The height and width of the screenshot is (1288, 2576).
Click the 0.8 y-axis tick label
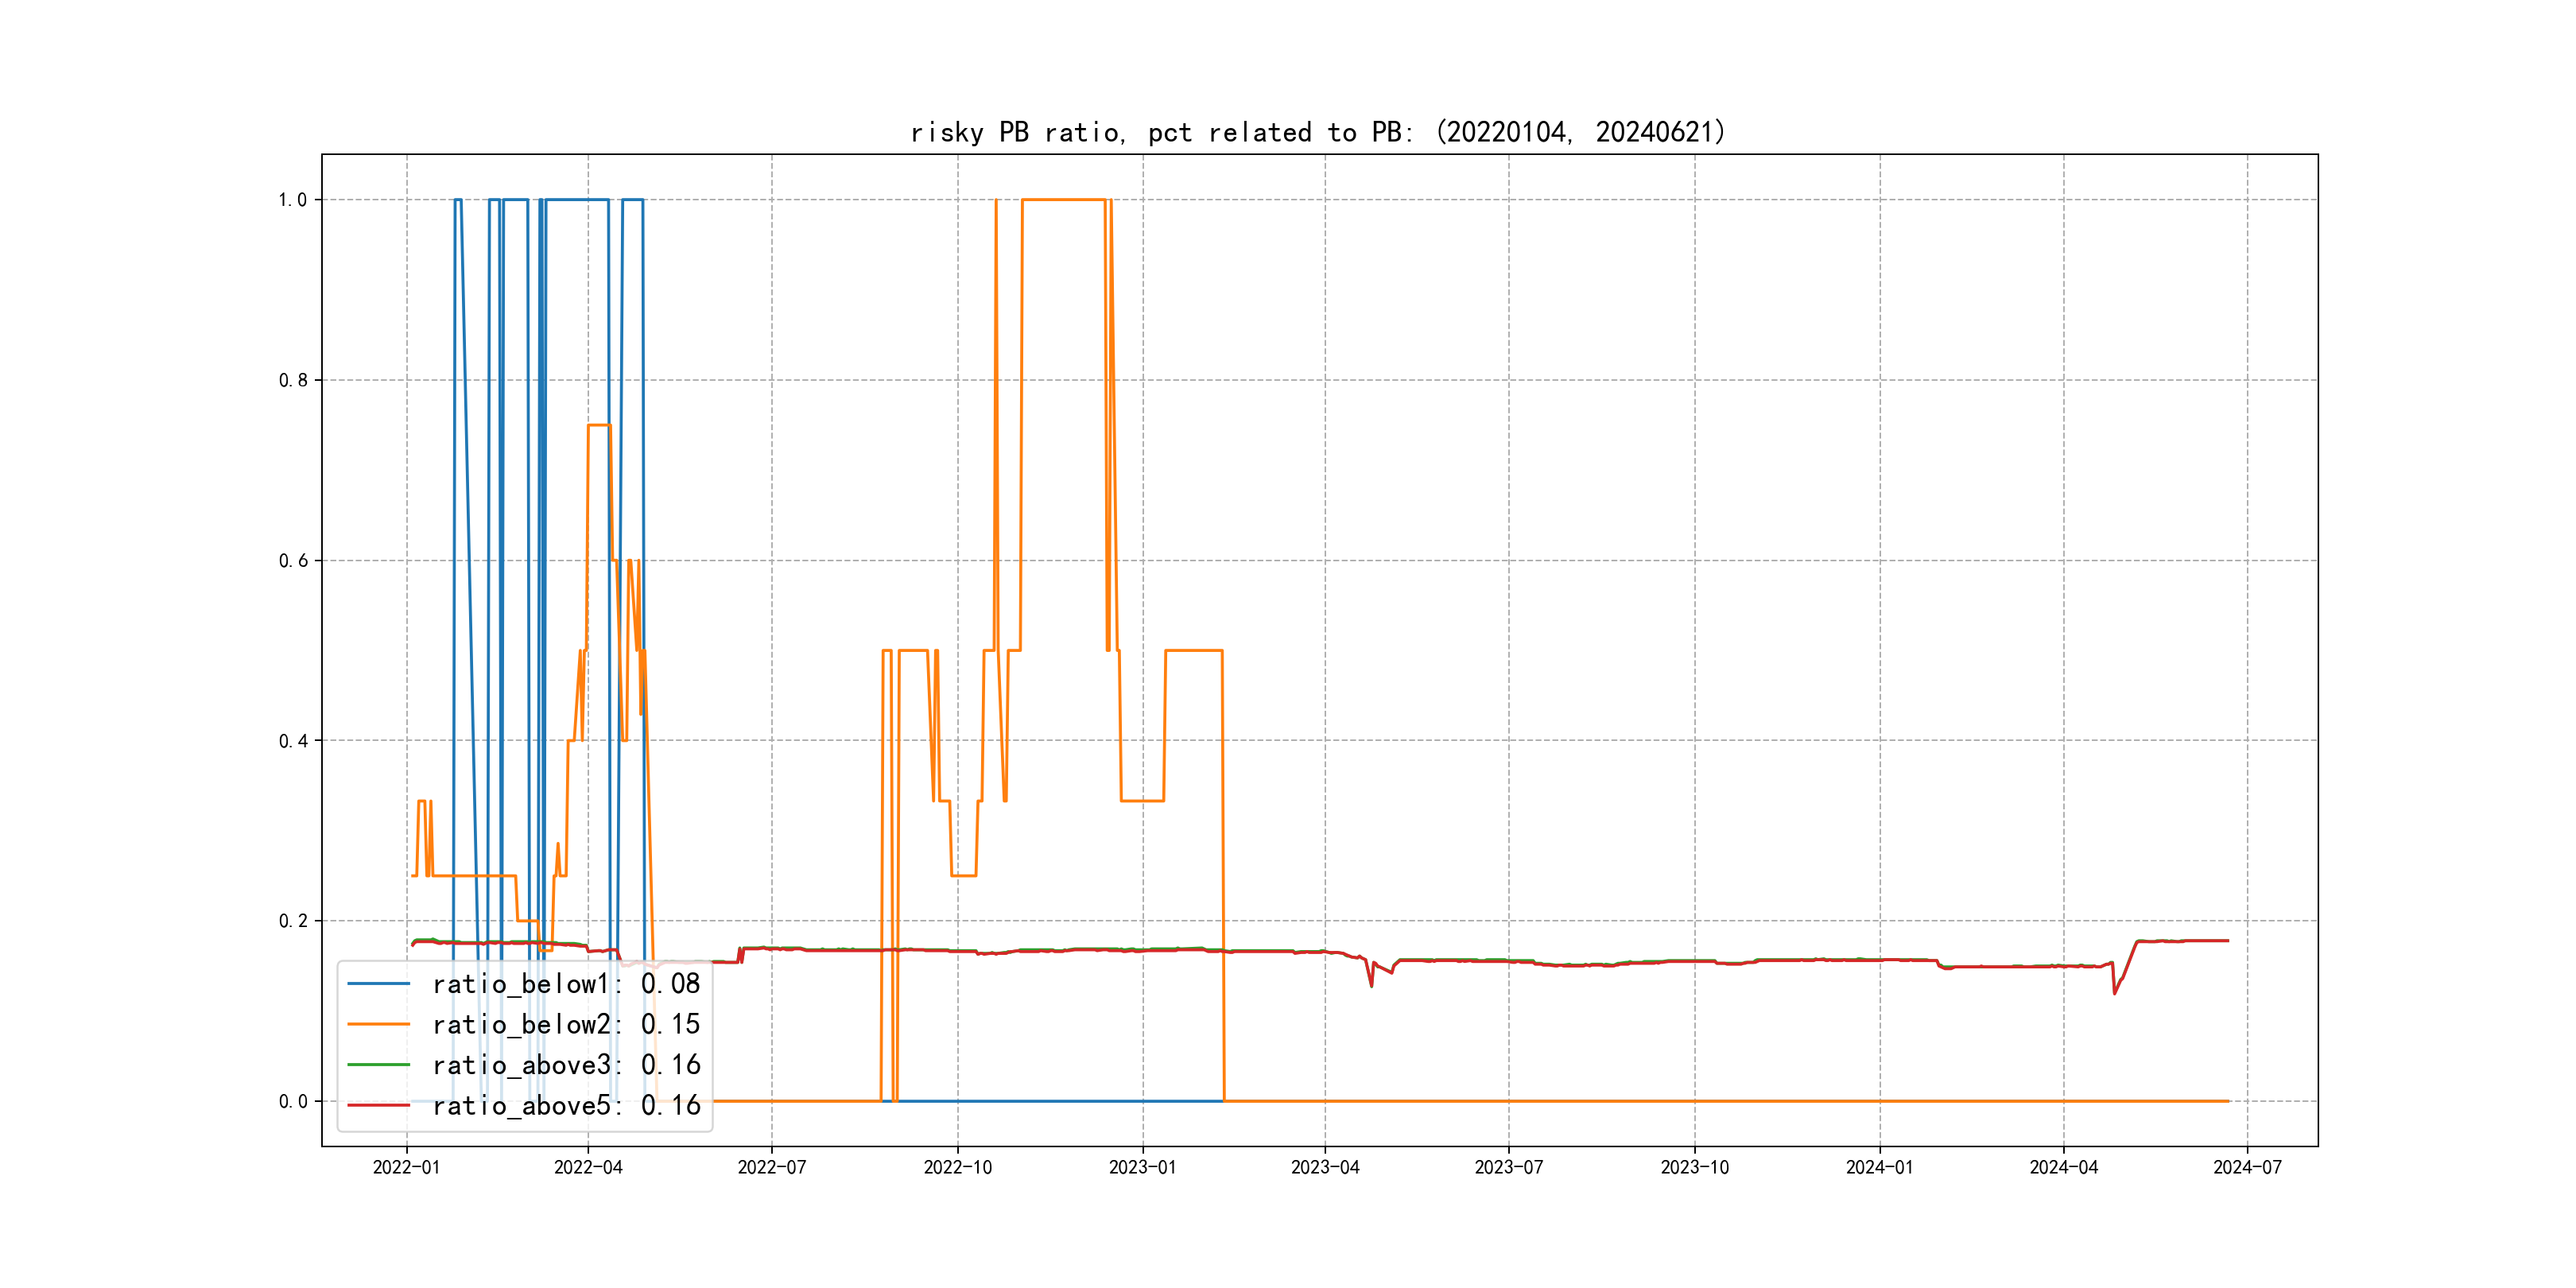coord(292,380)
